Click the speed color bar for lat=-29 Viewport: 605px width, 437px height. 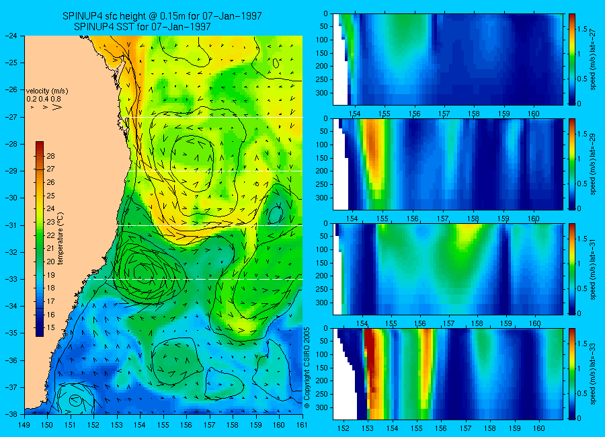point(572,164)
